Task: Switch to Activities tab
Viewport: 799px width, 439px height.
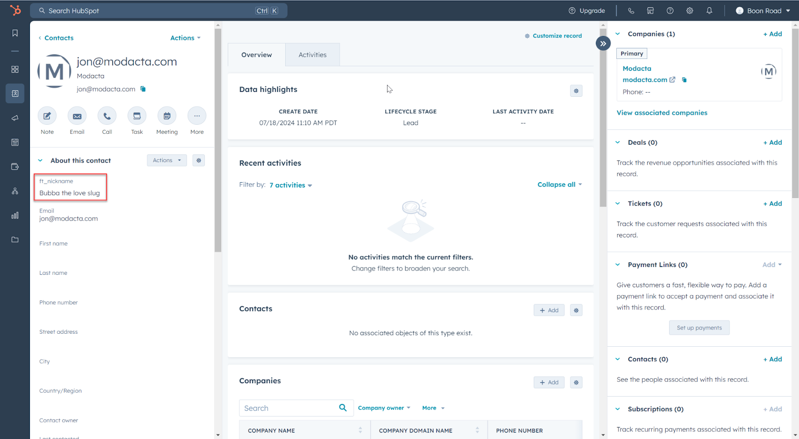Action: (313, 55)
